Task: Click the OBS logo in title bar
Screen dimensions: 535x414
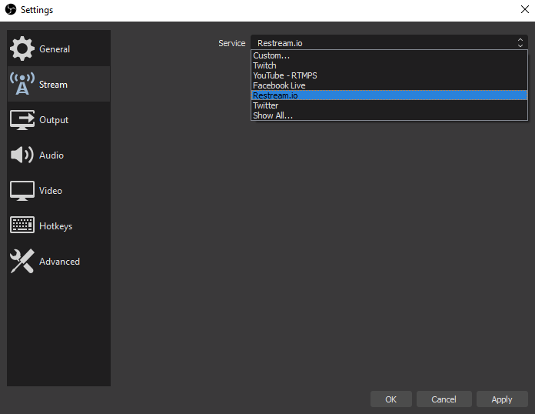Action: (10, 10)
